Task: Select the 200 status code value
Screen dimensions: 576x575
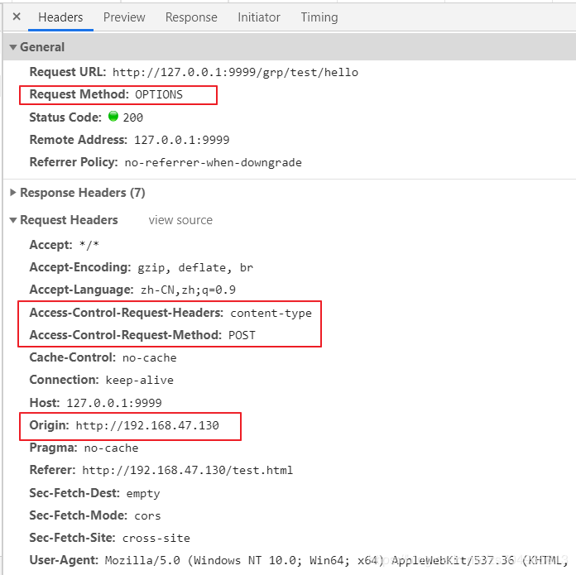Action: [133, 117]
